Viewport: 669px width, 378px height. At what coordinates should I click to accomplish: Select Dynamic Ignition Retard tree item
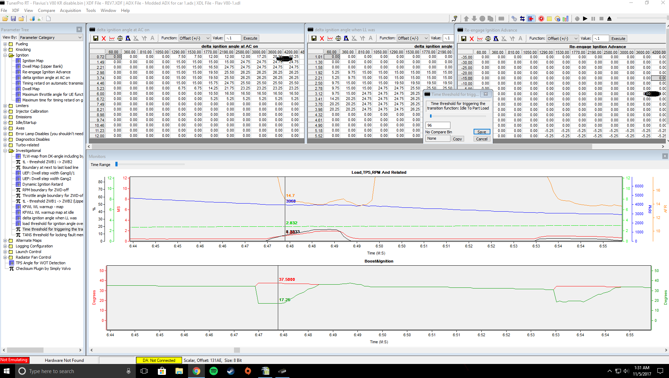[42, 184]
